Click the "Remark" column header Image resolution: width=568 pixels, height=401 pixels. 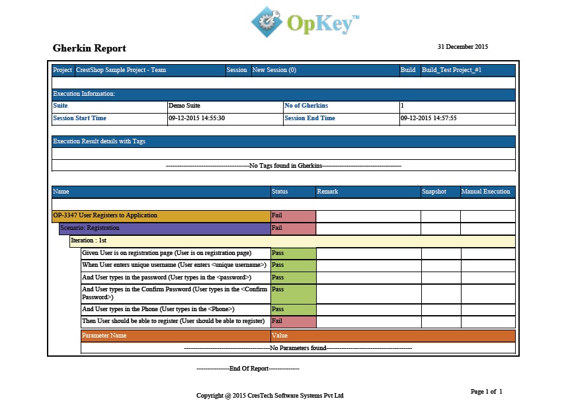tap(368, 192)
